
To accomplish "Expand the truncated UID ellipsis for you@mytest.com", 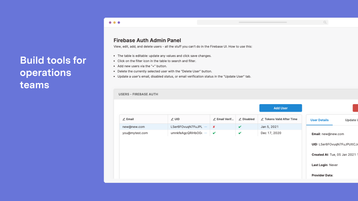I will [206, 133].
